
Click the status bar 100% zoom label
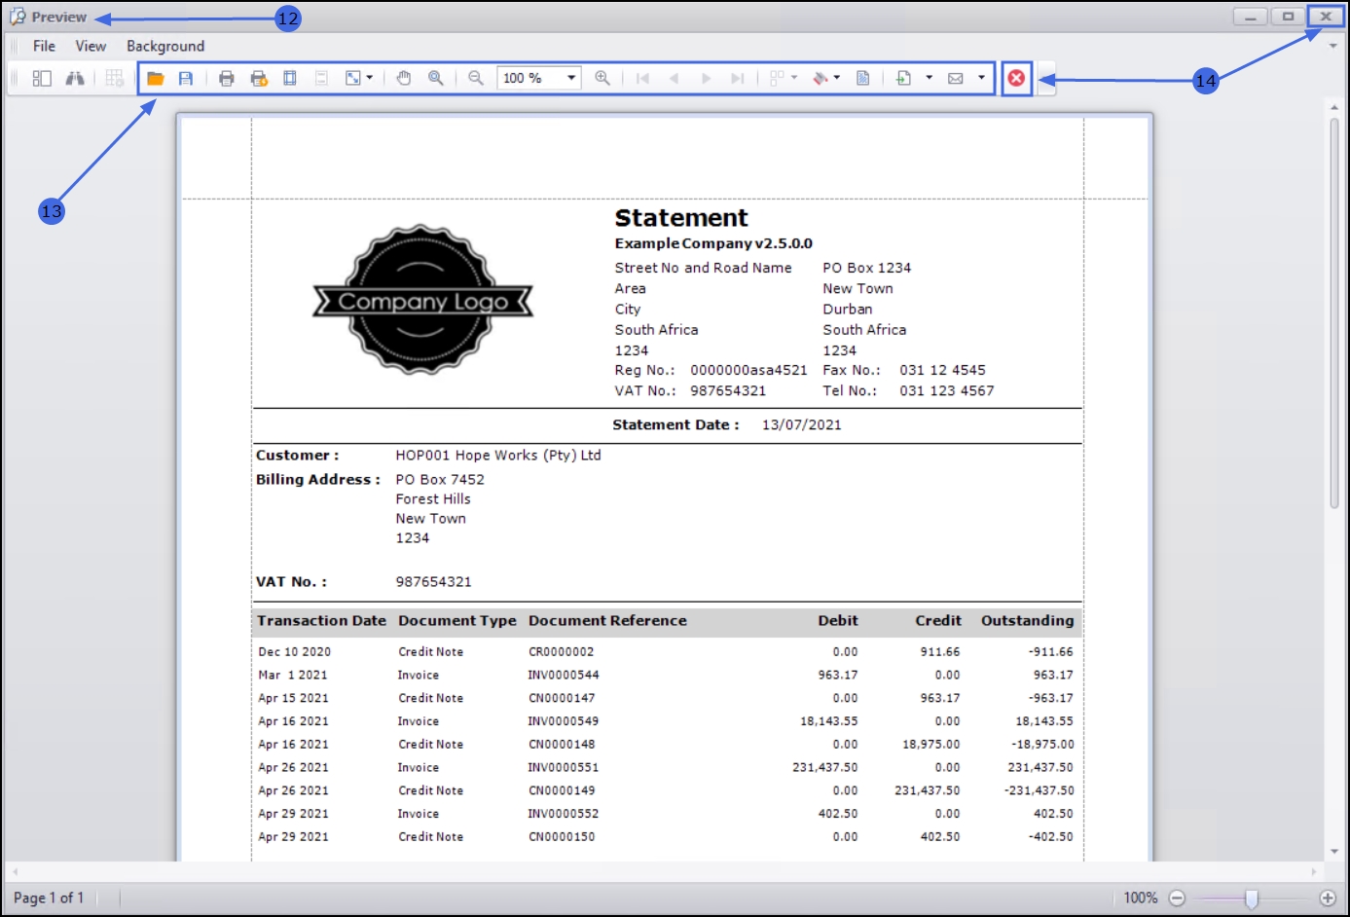tap(1141, 898)
